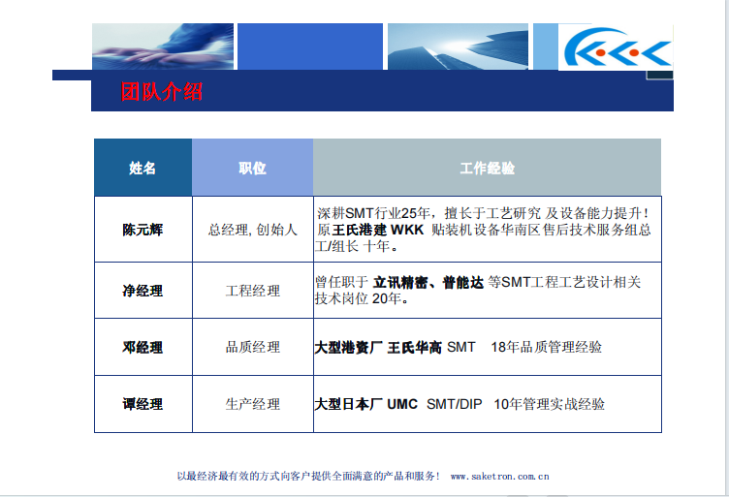Click the 姓名 column header
Image resolution: width=729 pixels, height=497 pixels.
(x=143, y=168)
